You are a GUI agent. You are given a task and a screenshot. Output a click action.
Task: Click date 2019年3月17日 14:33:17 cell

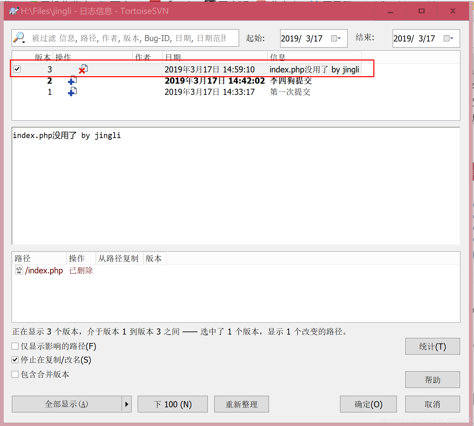(209, 92)
